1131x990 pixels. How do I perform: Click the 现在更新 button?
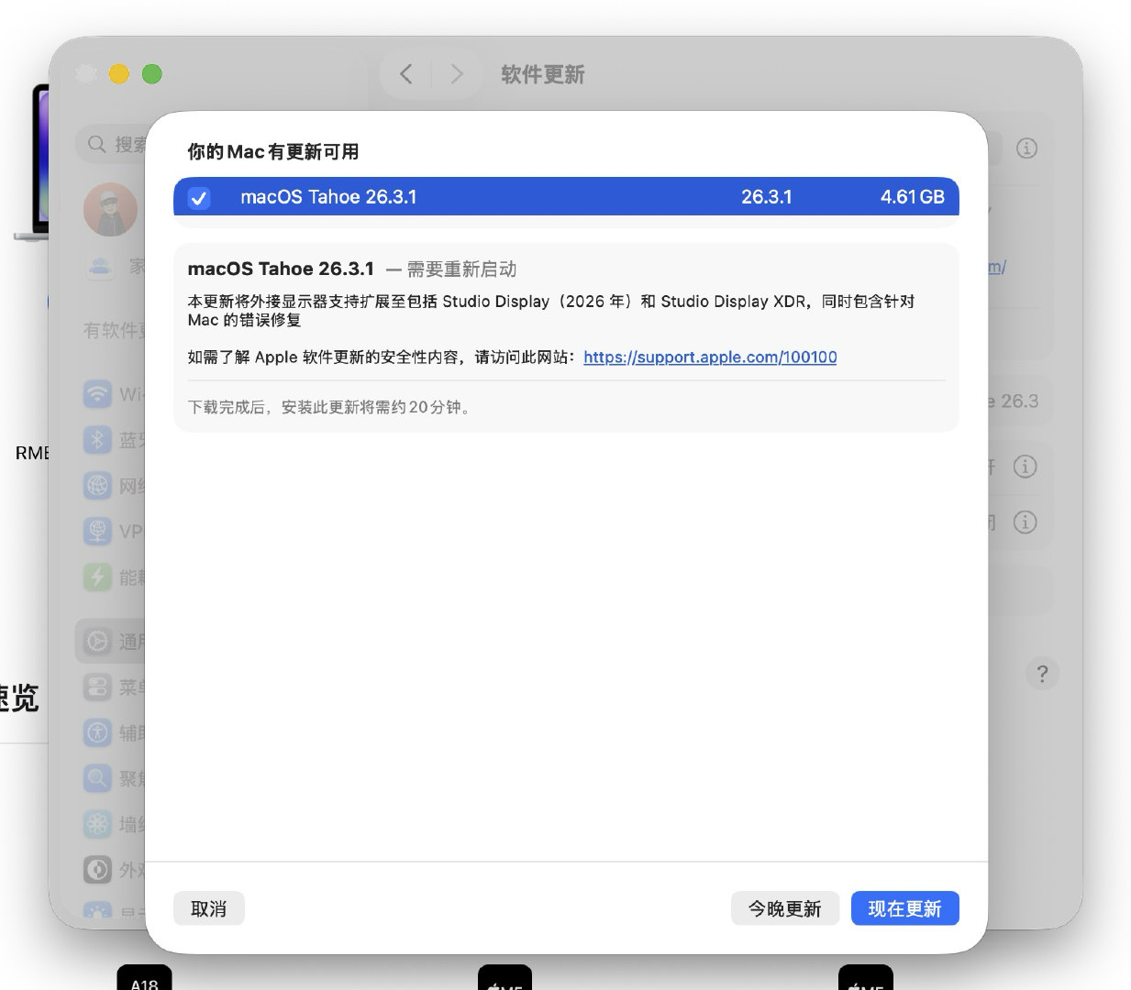tap(904, 908)
